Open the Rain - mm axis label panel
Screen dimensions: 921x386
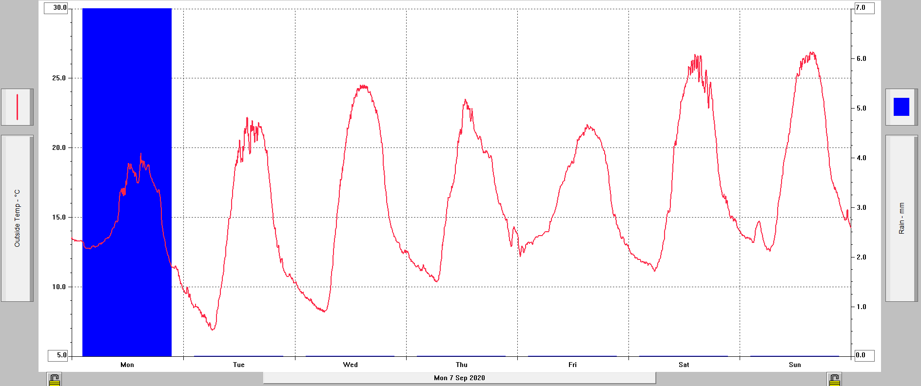(x=901, y=218)
